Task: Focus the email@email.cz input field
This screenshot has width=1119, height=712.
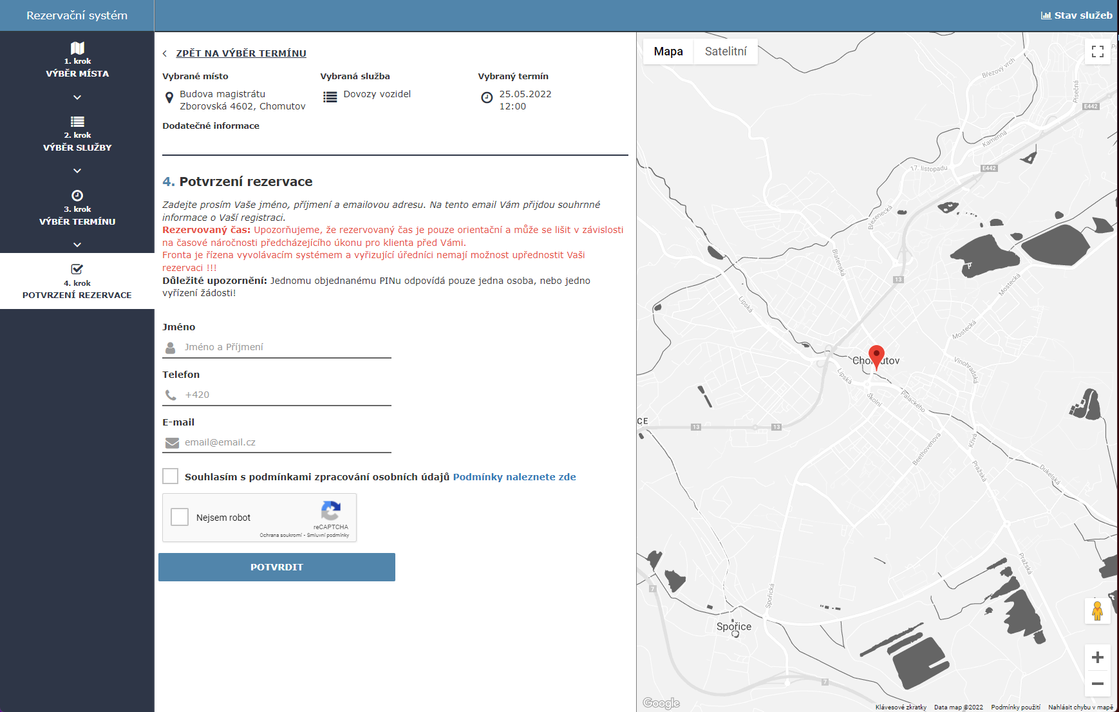Action: coord(277,443)
